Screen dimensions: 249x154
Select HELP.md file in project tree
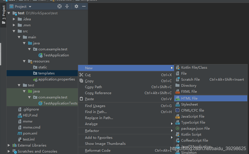pyautogui.click(x=30, y=115)
